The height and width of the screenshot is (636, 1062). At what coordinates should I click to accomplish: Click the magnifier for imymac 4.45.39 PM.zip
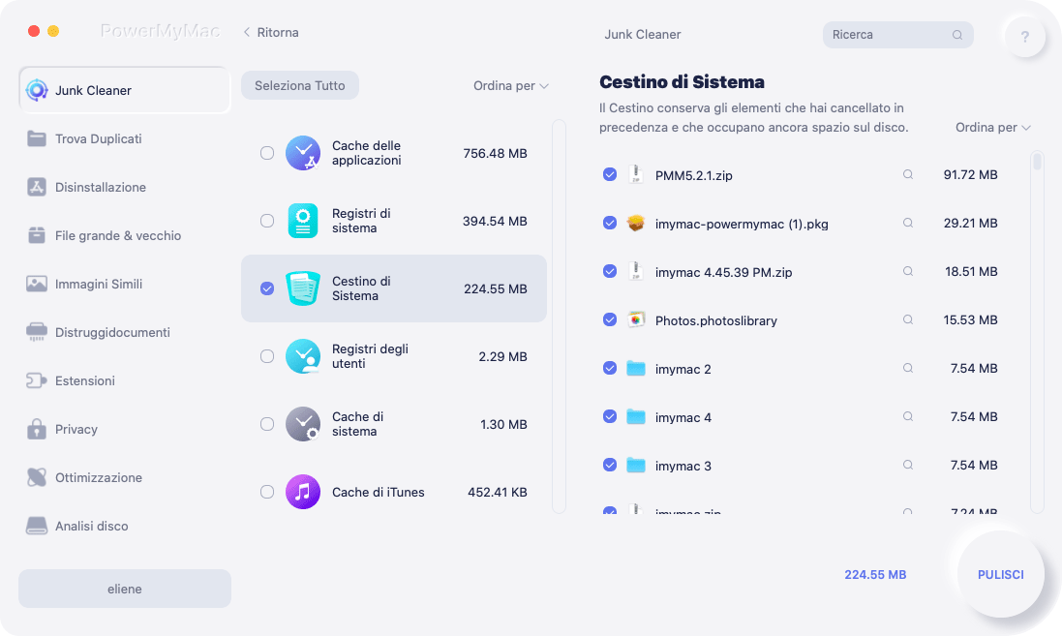click(907, 272)
